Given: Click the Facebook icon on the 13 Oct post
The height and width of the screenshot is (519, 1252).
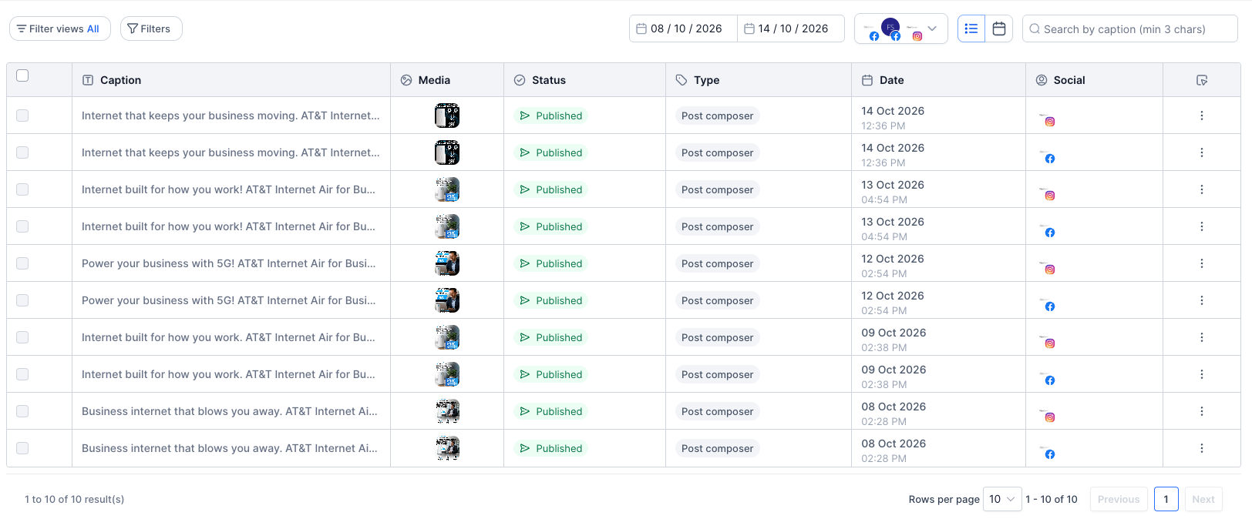Looking at the screenshot, I should (1050, 233).
